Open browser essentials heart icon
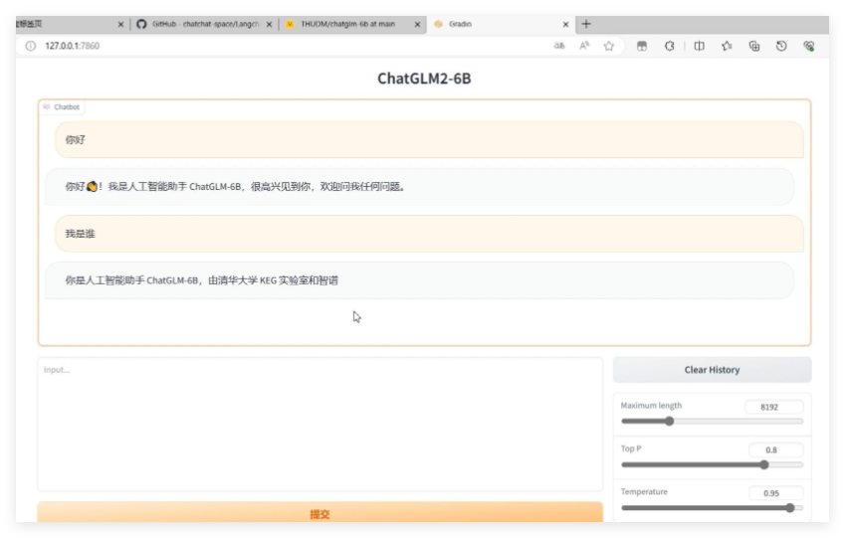The image size is (845, 538). coord(808,46)
